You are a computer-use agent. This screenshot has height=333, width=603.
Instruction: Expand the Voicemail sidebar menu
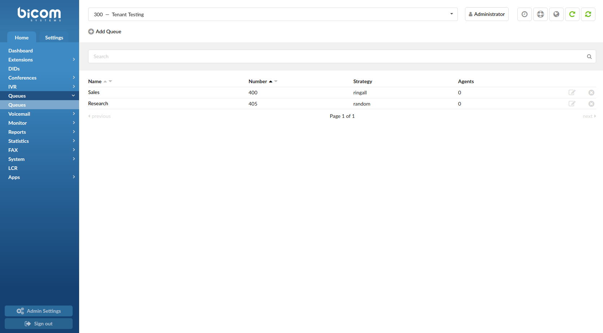pos(74,114)
